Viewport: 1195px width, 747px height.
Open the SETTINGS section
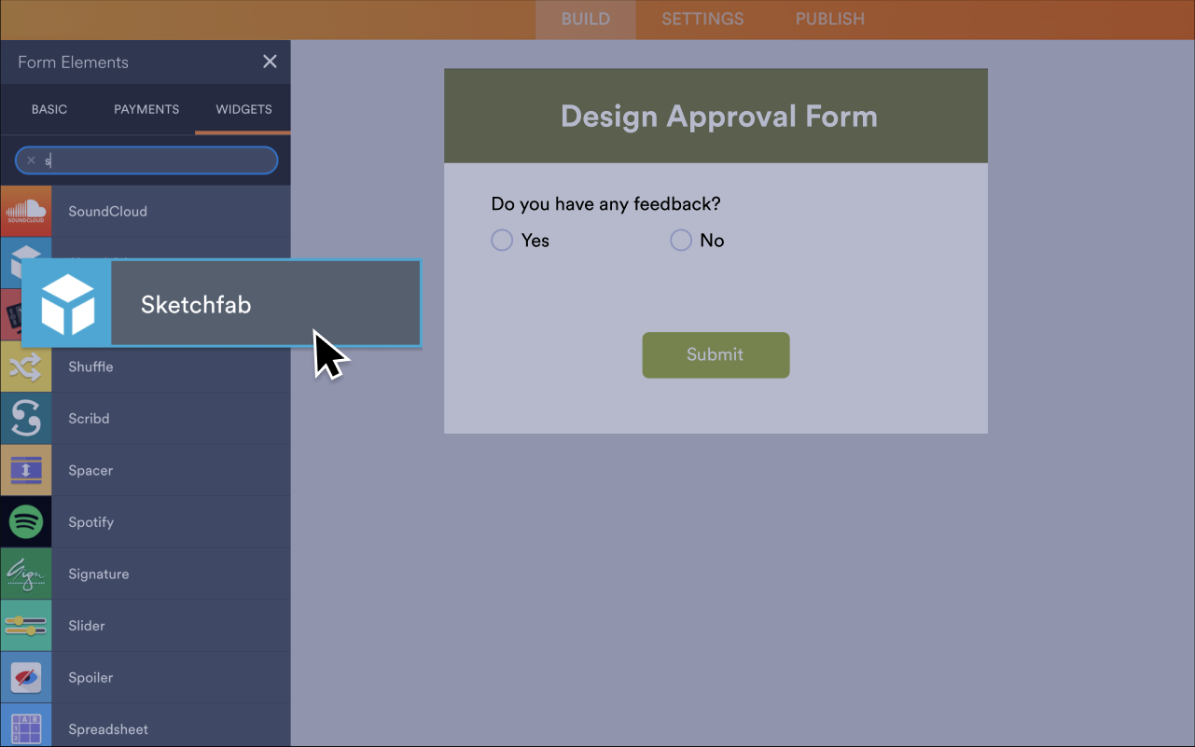(x=702, y=19)
